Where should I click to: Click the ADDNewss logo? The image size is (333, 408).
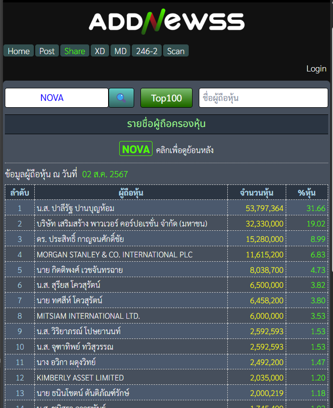(x=167, y=22)
